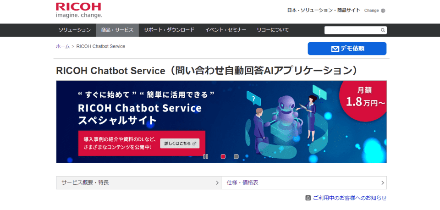Go to ホーム breadcrumb link
Image resolution: width=440 pixels, height=210 pixels.
63,46
